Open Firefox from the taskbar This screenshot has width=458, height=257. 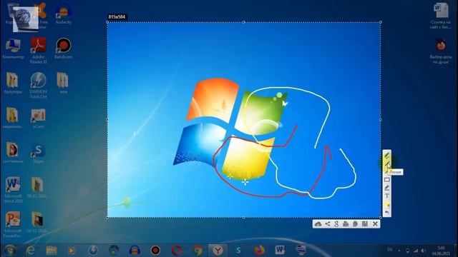[x=259, y=250]
